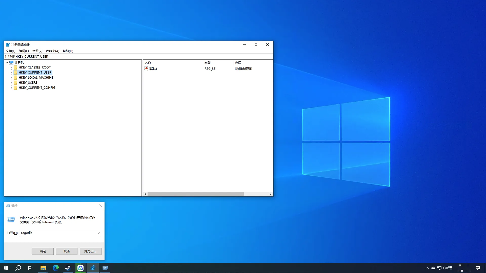Select the 计算机 computer icon in the tree

11,62
